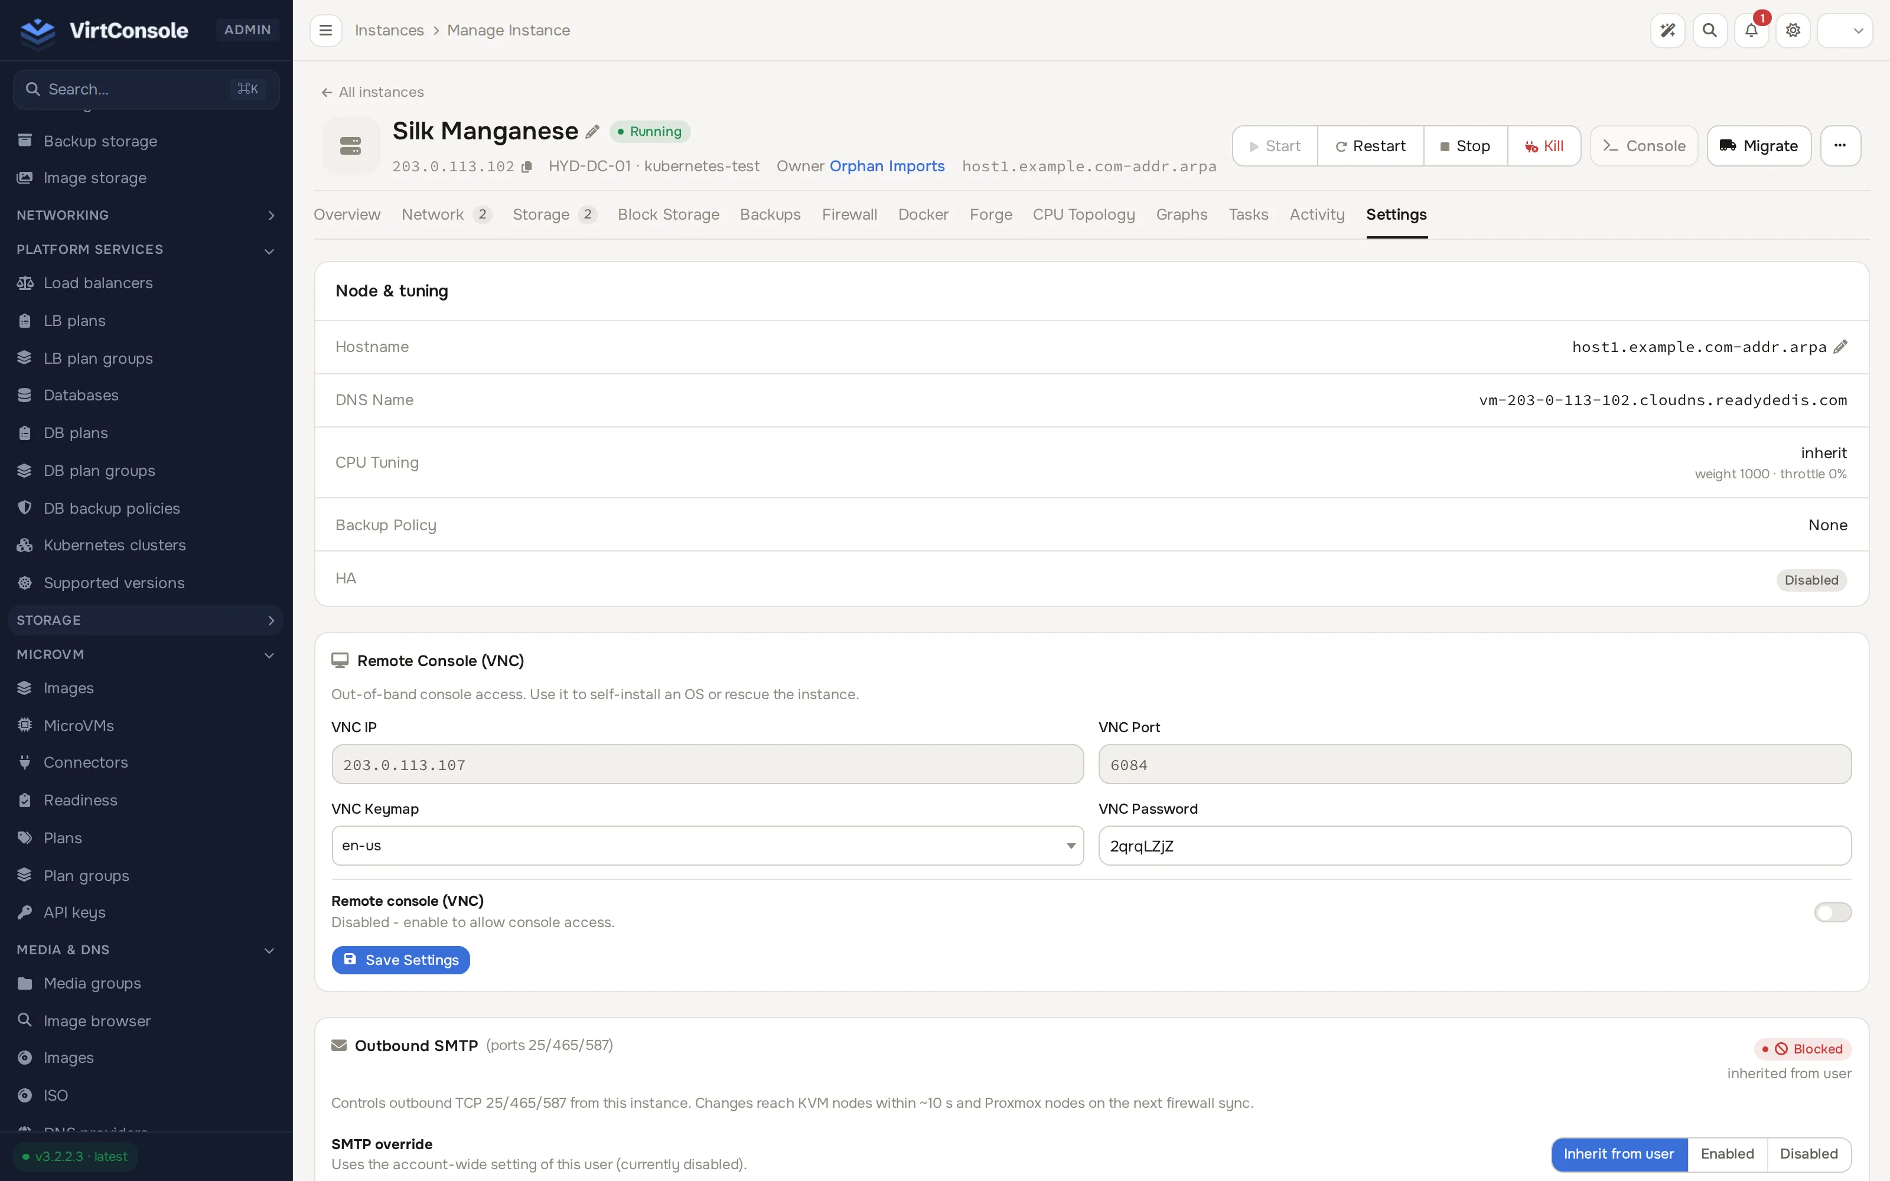Screen dimensions: 1890x1181
Task: Collapse the PLATFORM SERVICES section
Action: (145, 249)
